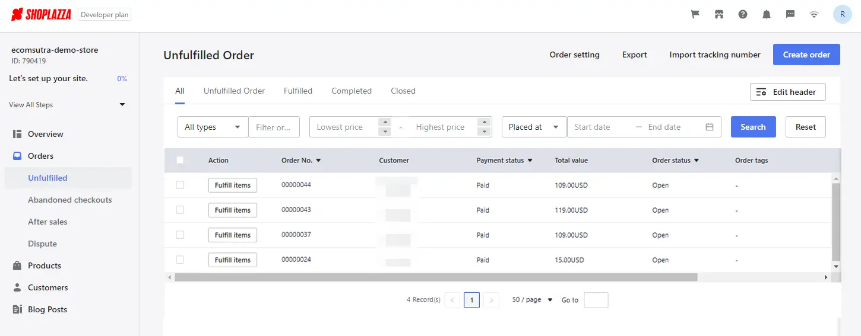
Task: Click the Edit header button
Action: [787, 92]
